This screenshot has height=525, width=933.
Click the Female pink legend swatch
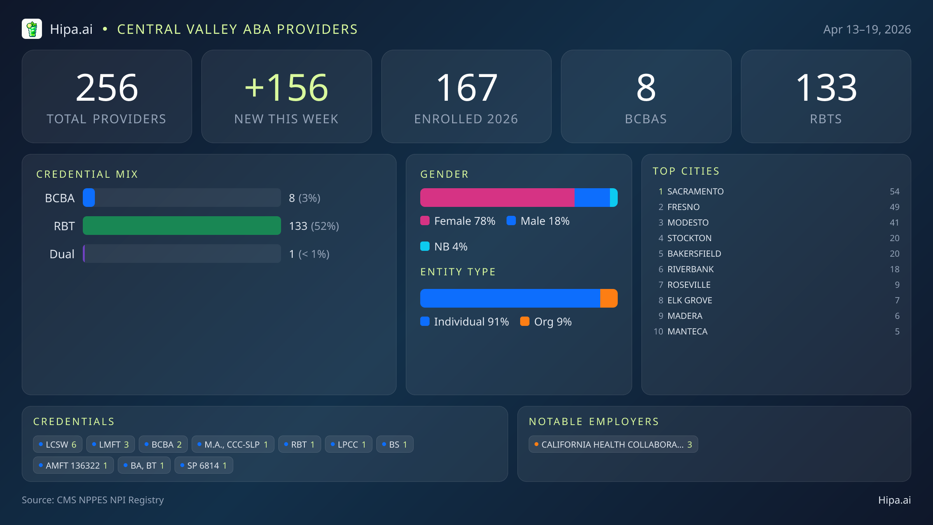pyautogui.click(x=425, y=221)
